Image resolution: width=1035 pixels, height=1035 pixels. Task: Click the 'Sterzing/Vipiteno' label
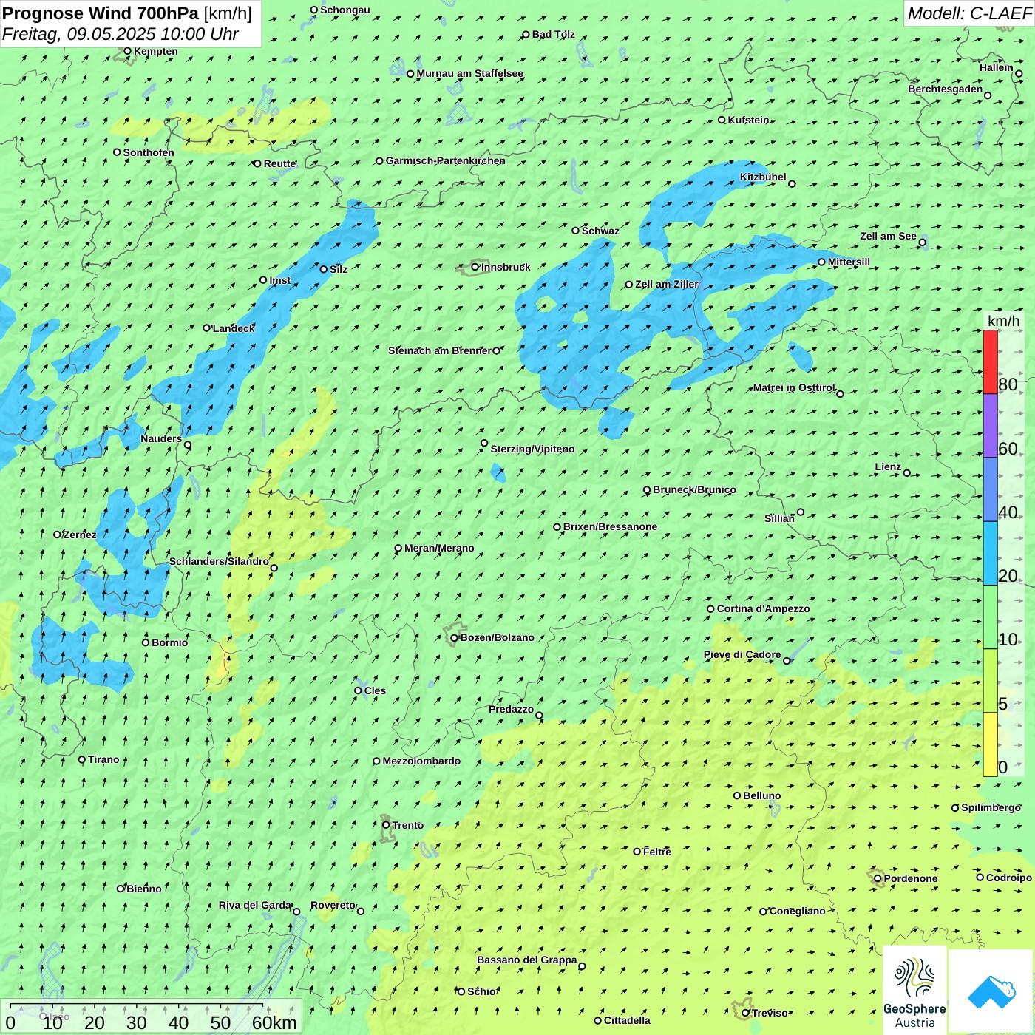tap(532, 449)
